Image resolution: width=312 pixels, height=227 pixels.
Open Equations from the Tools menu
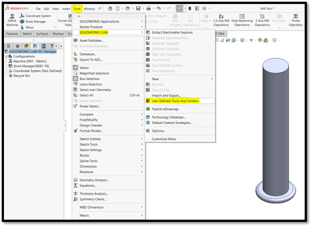pos(108,186)
